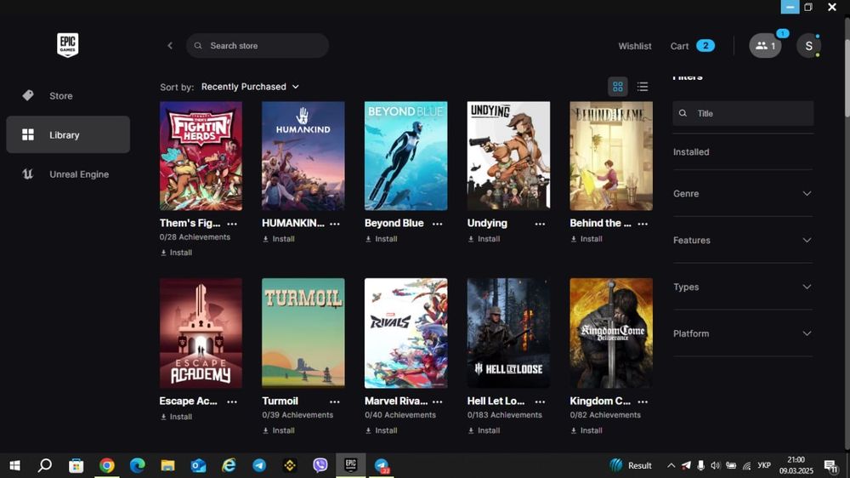Expand the Features filter
Image resolution: width=850 pixels, height=478 pixels.
pos(742,241)
